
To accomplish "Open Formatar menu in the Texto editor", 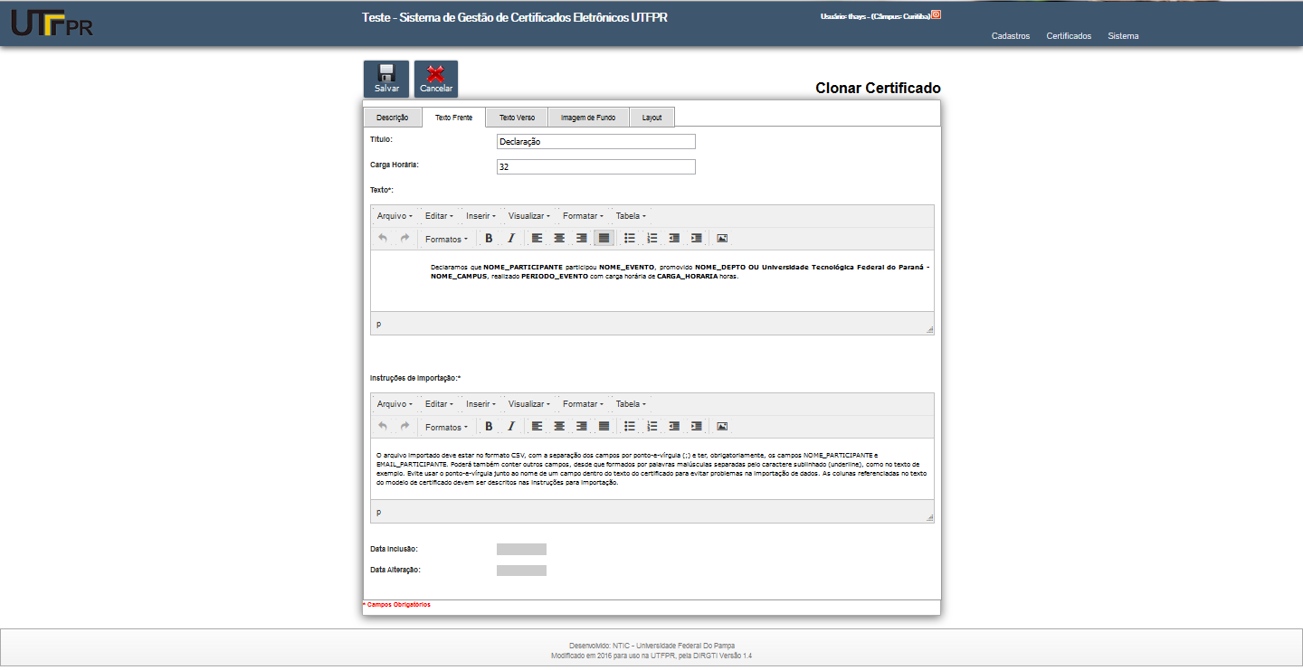I will (x=584, y=216).
